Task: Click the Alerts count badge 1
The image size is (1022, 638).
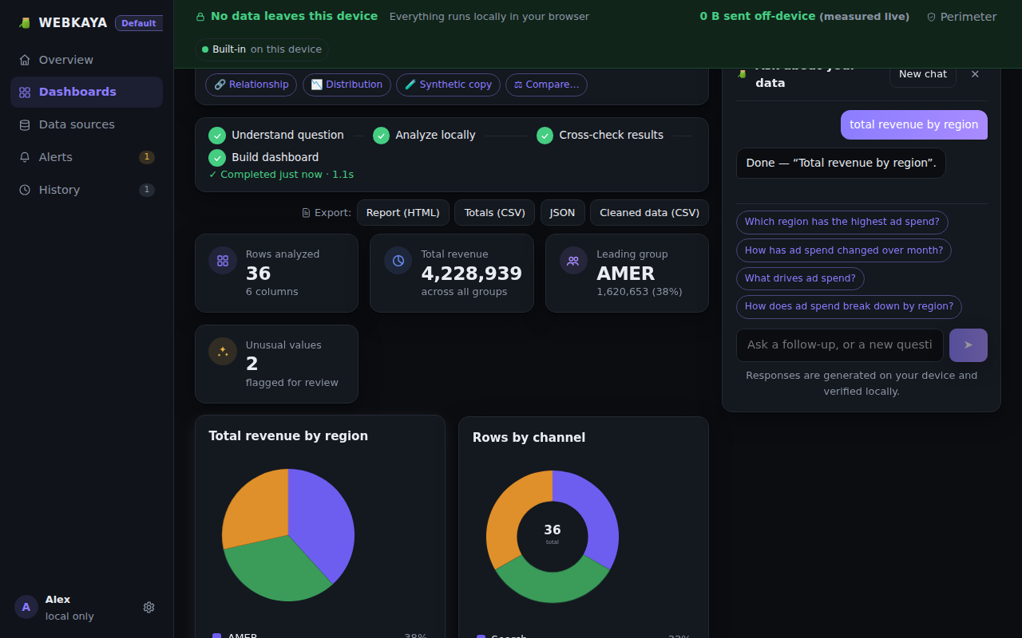Action: pos(147,157)
